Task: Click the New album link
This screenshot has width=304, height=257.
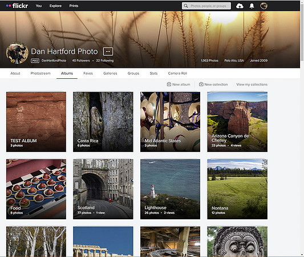Action: click(181, 85)
